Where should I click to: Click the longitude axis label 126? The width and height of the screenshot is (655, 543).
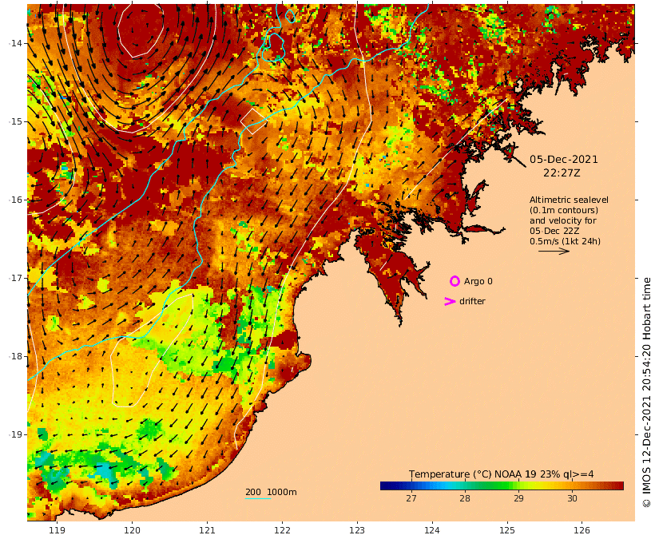[x=582, y=530]
